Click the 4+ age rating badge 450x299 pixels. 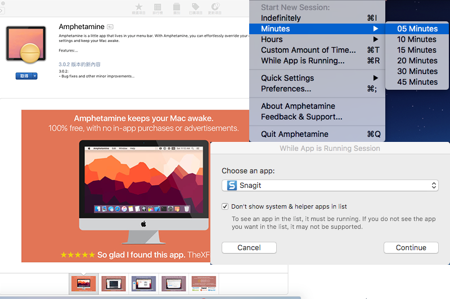click(110, 27)
